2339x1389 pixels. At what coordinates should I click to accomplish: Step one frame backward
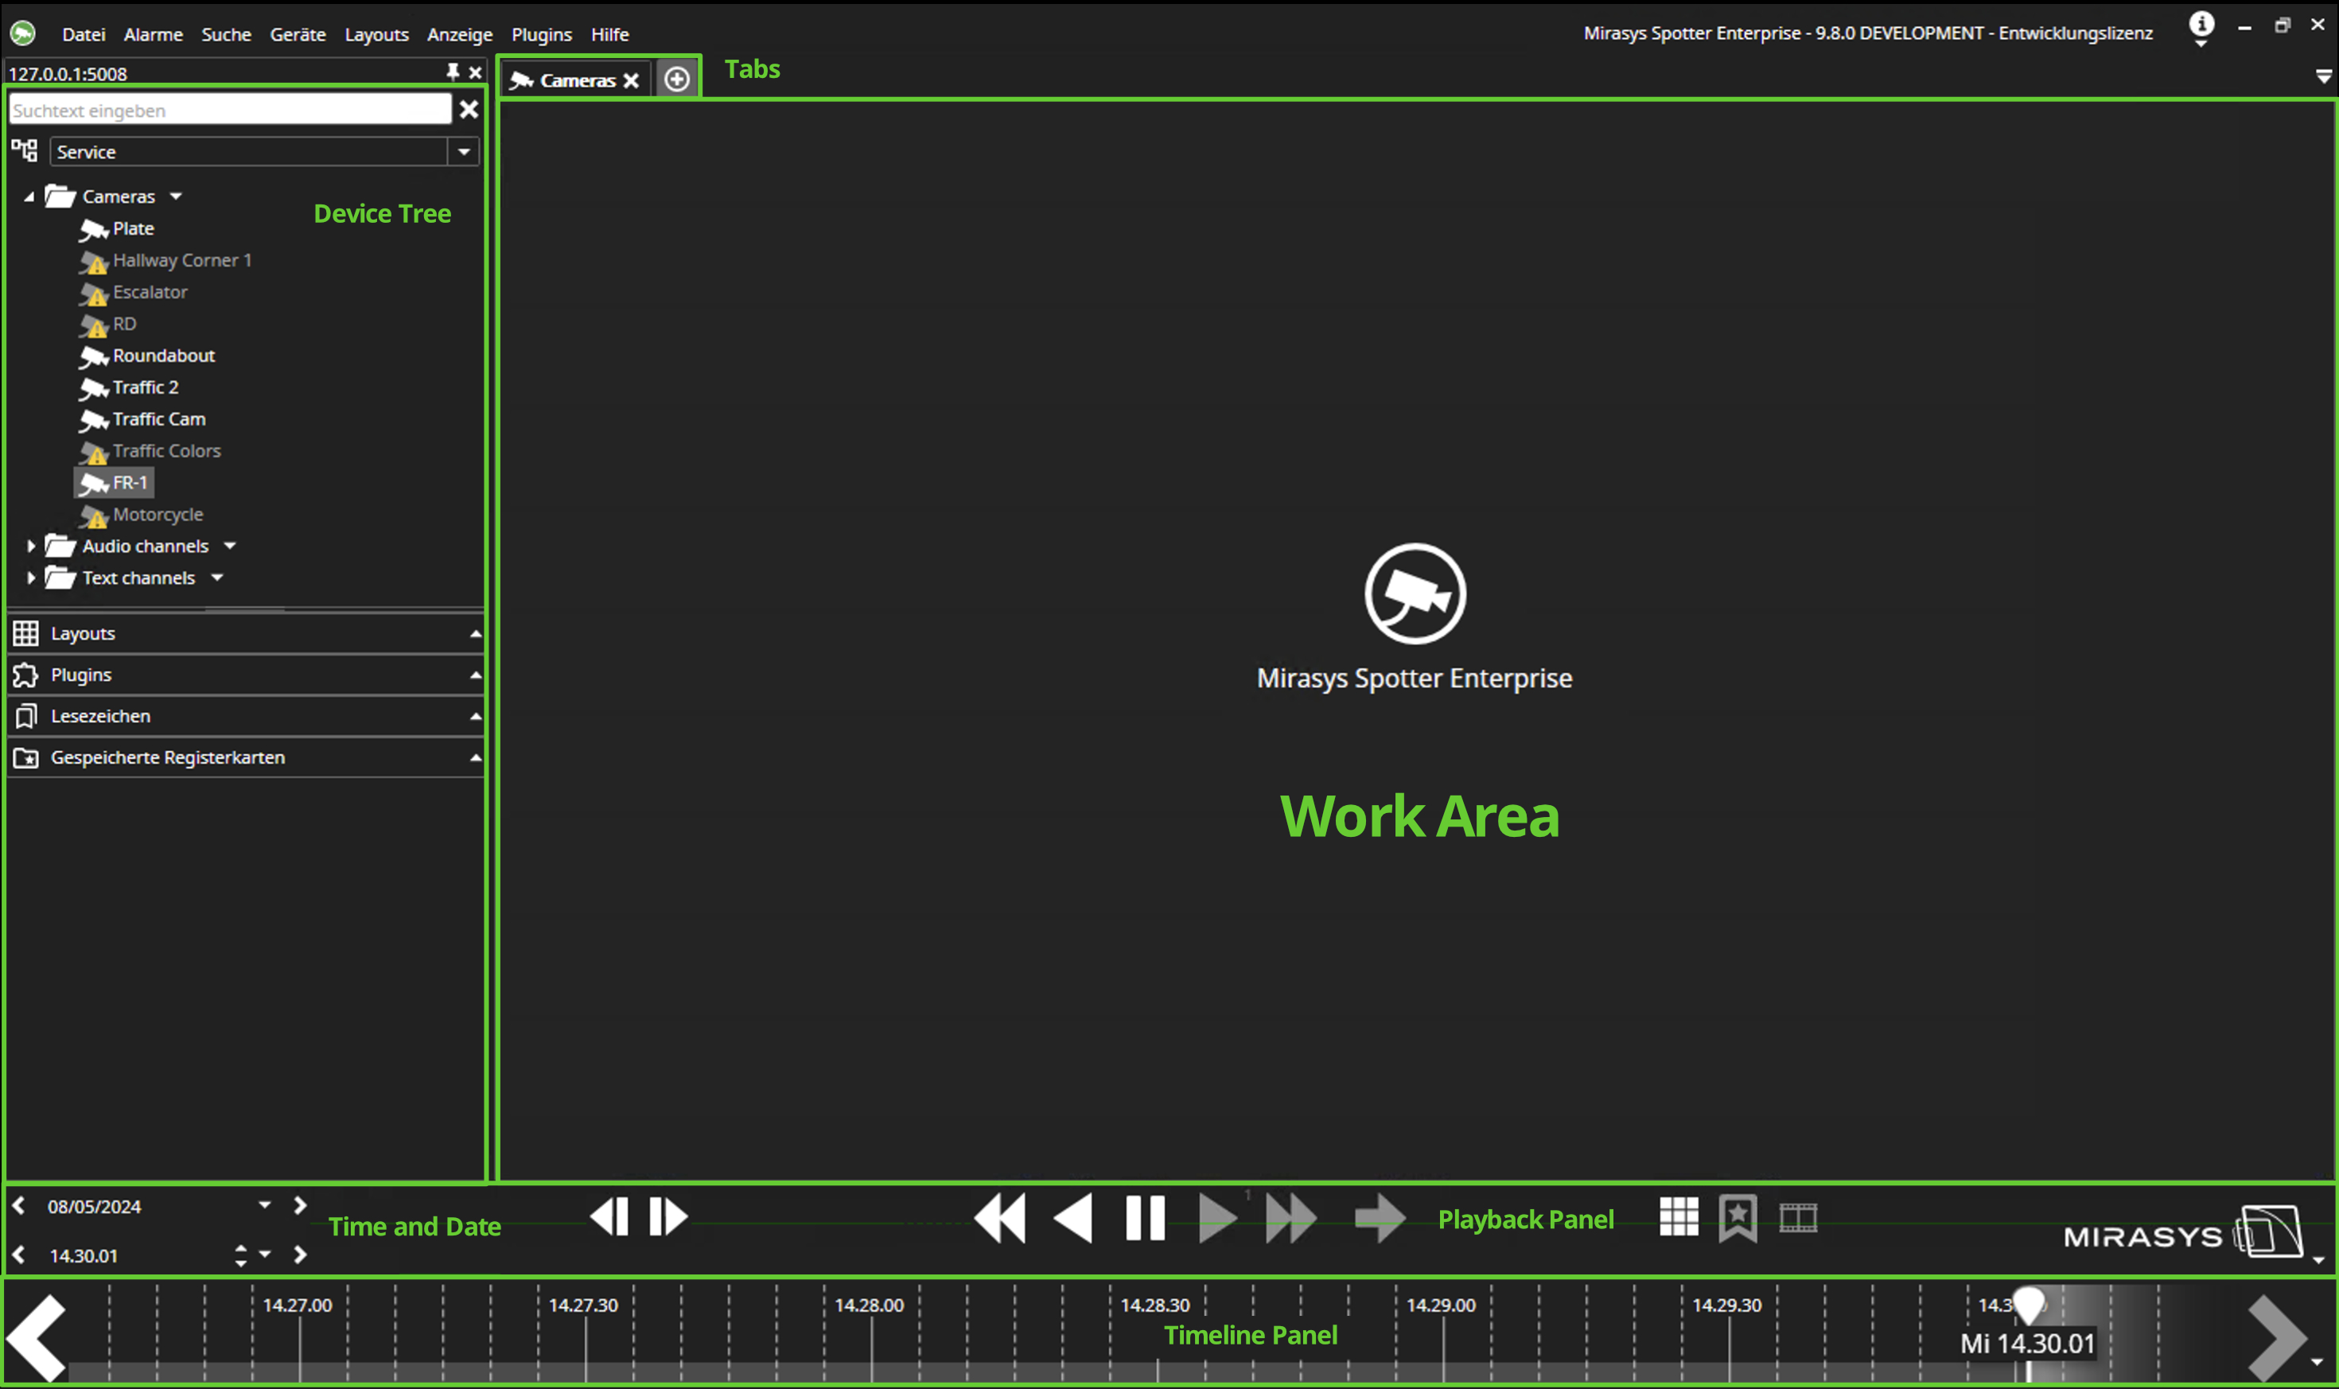tap(609, 1217)
